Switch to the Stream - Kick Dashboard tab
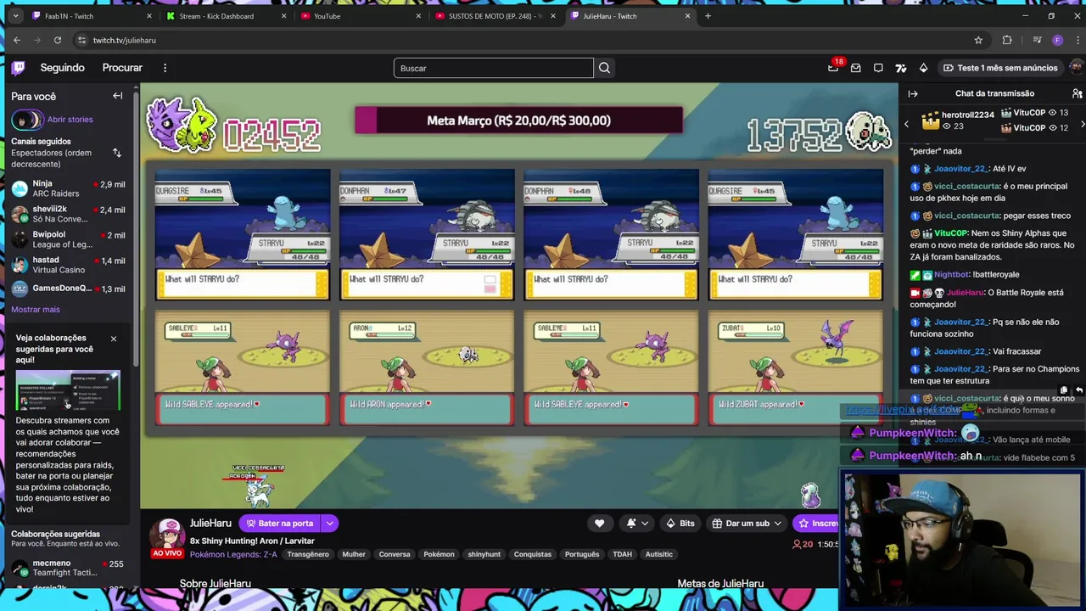The image size is (1086, 611). pyautogui.click(x=226, y=15)
